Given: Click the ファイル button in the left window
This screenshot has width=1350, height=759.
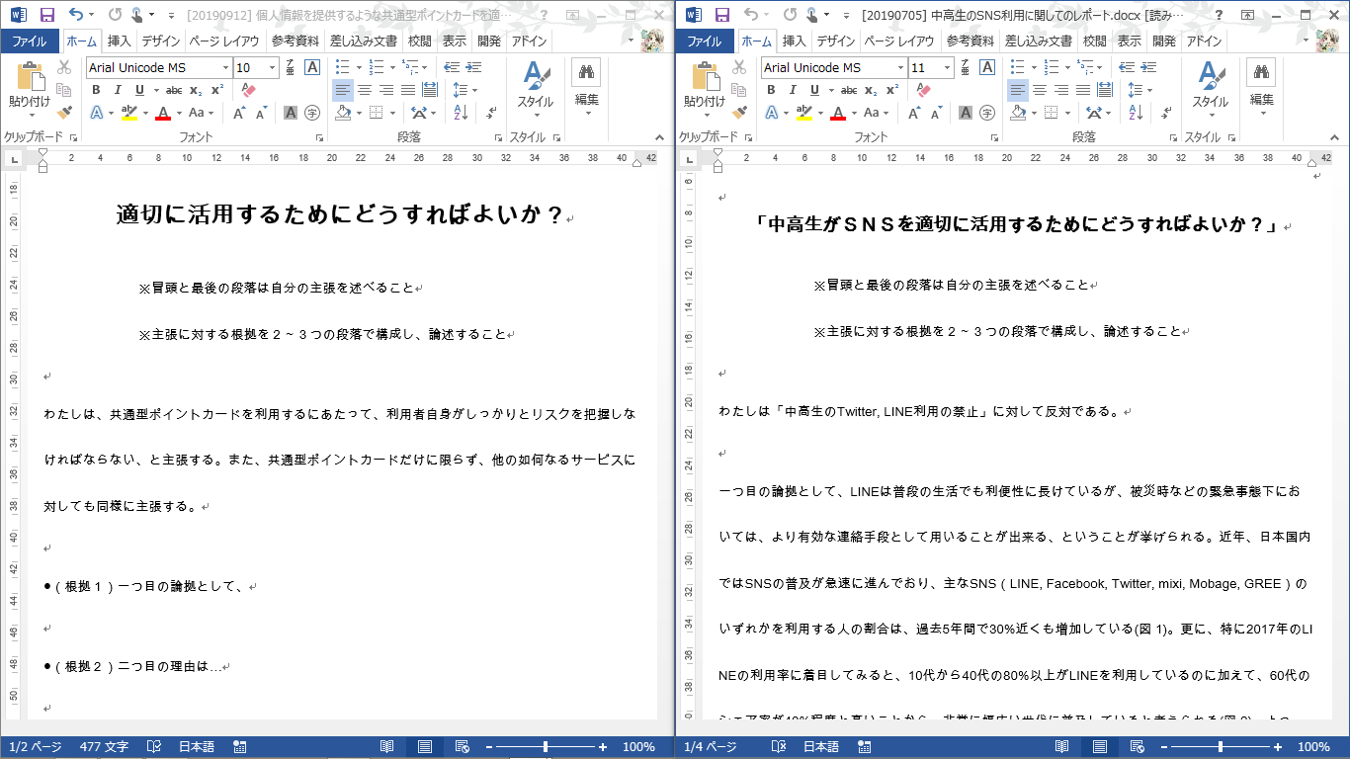Looking at the screenshot, I should (x=29, y=42).
